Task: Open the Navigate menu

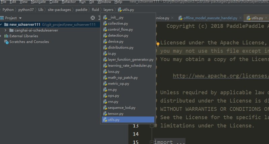Action: click(38, 2)
